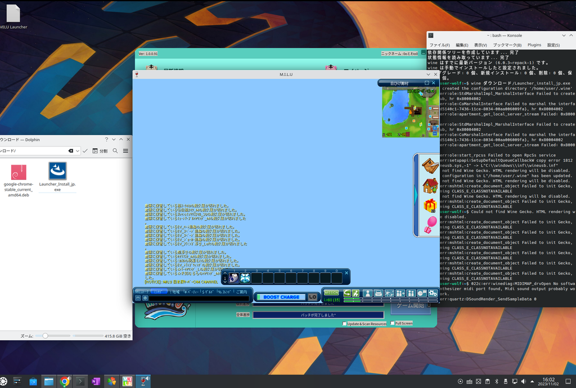Open the KDE application launcher

(x=3, y=381)
